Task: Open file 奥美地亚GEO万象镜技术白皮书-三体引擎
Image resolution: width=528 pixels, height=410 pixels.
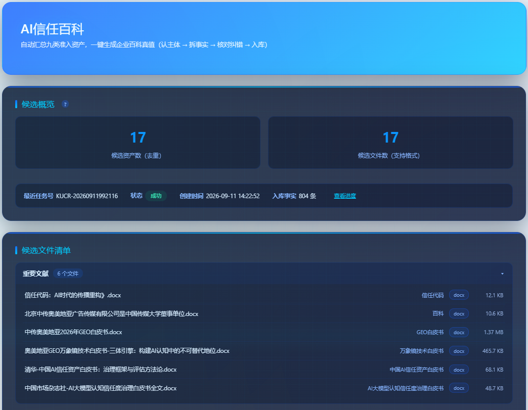Action: (x=127, y=351)
